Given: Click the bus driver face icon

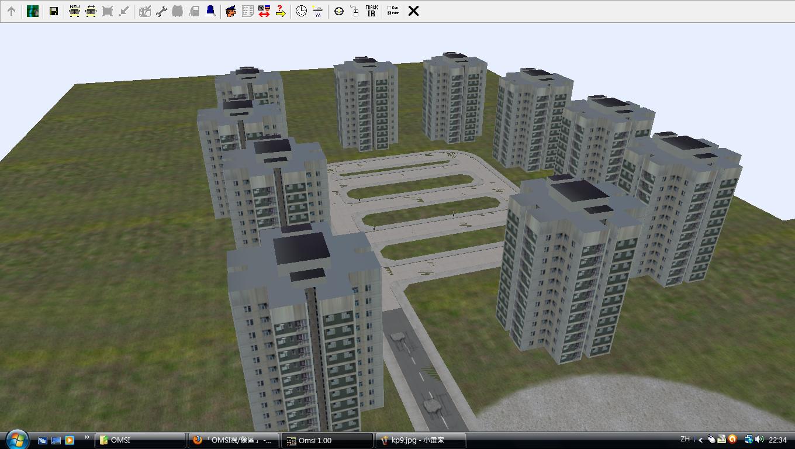Looking at the screenshot, I should click(231, 11).
